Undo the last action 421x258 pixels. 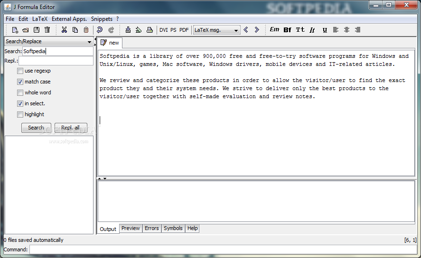[x=100, y=30]
